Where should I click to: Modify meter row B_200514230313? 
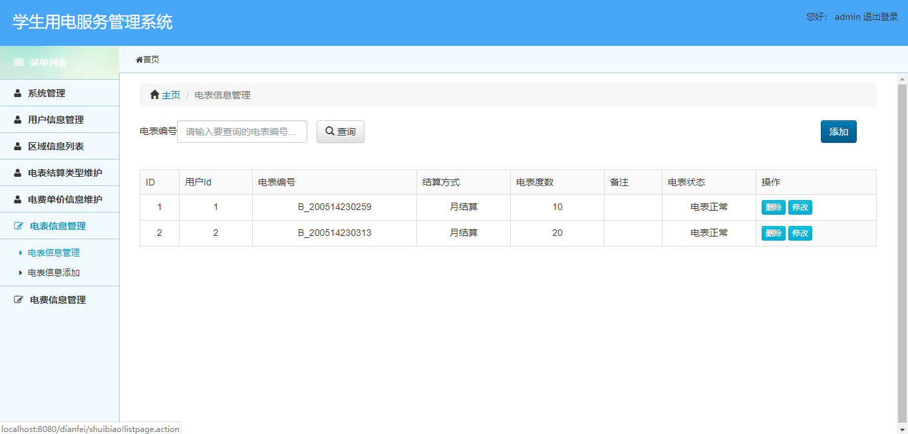pyautogui.click(x=800, y=233)
